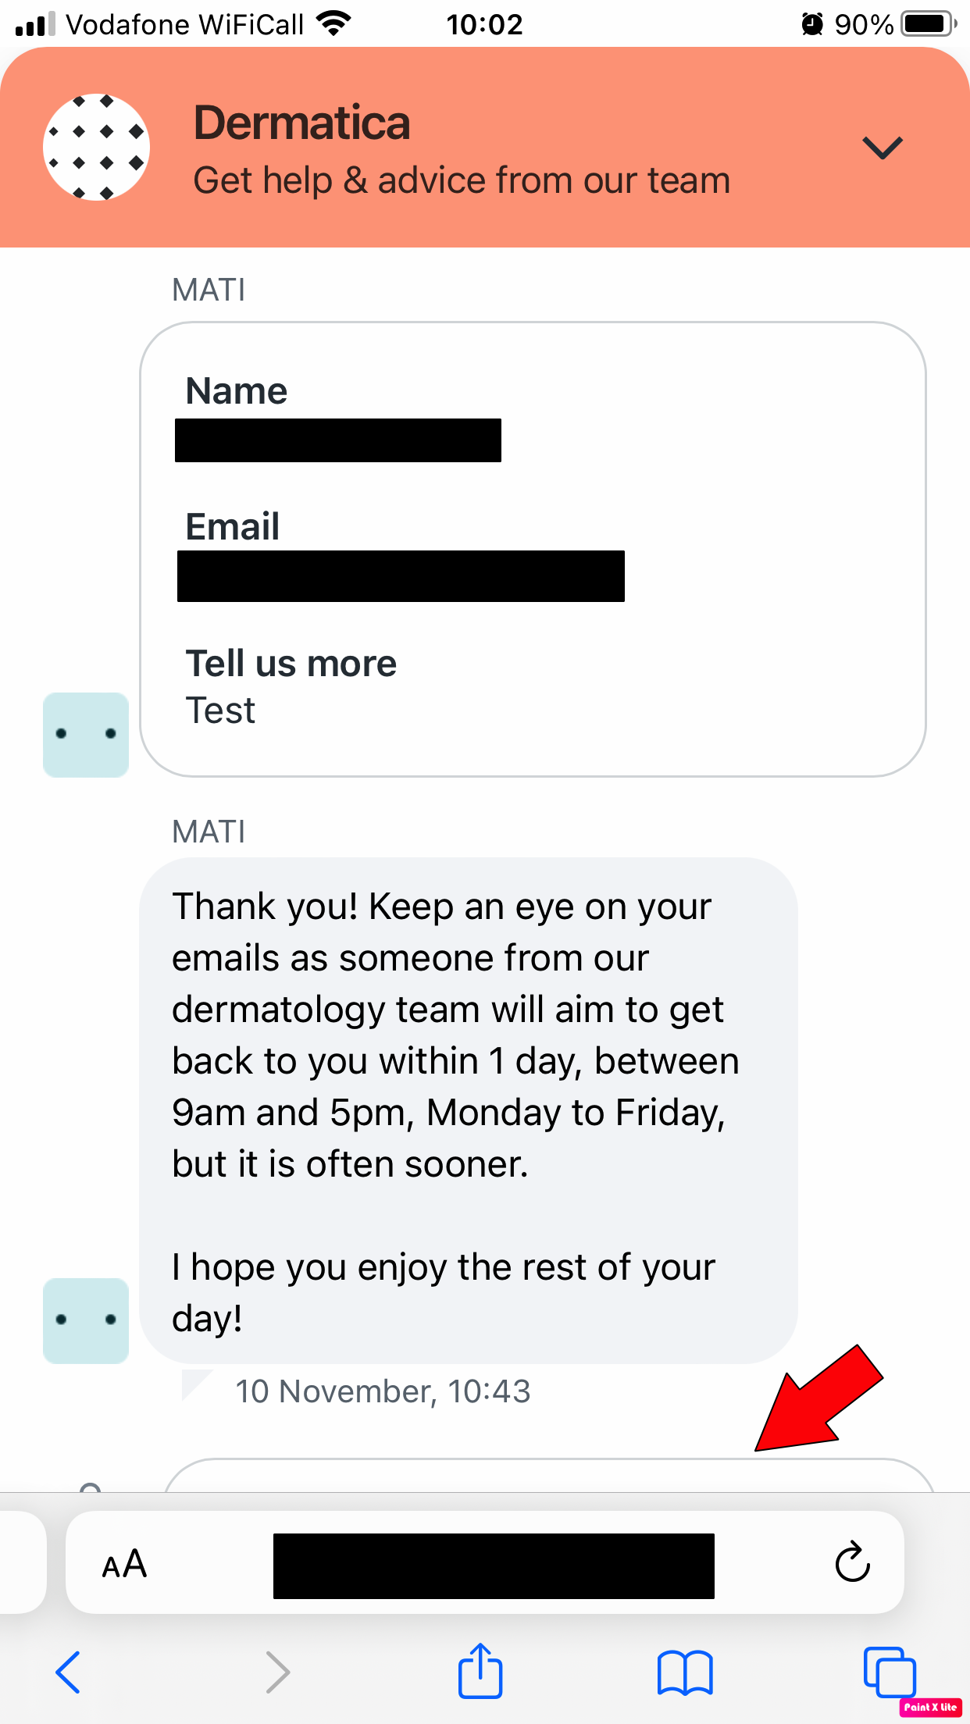Select the redacted Email value in the form
Viewport: 970px width, 1724px height.
pos(401,576)
